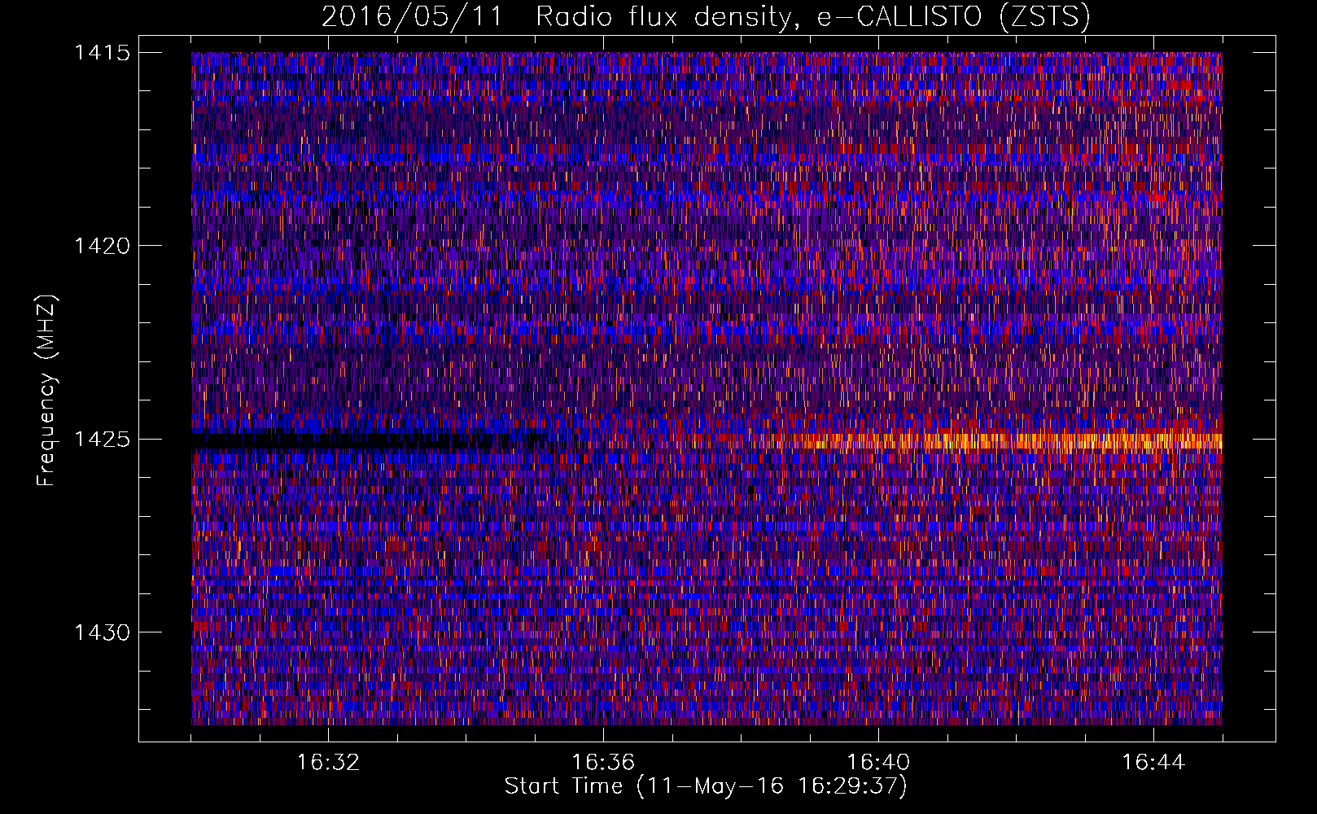Click the 16:32 time axis label
Image resolution: width=1317 pixels, height=814 pixels.
[328, 763]
